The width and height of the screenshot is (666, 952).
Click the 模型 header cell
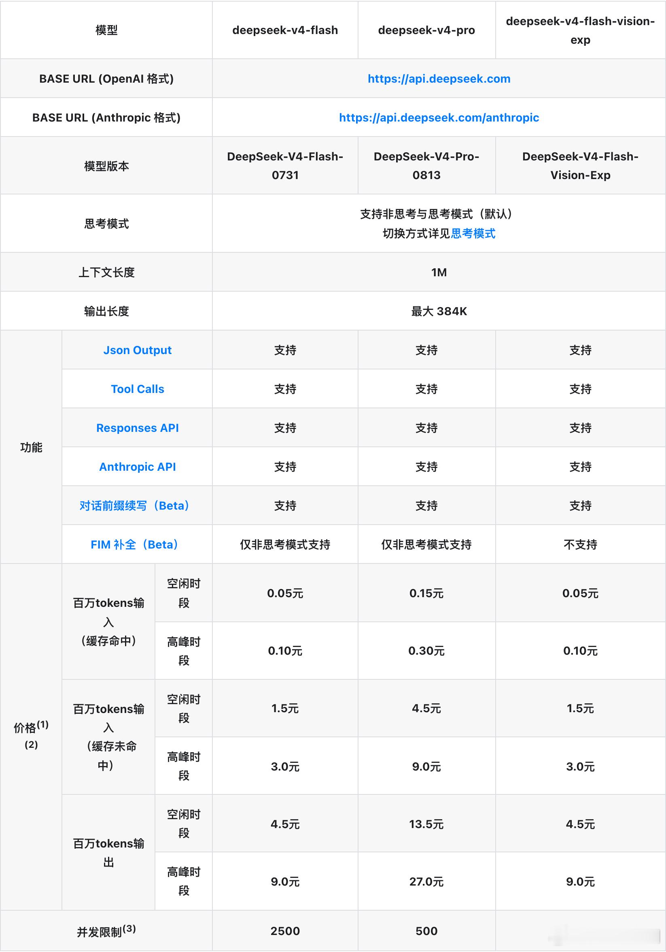tap(106, 30)
